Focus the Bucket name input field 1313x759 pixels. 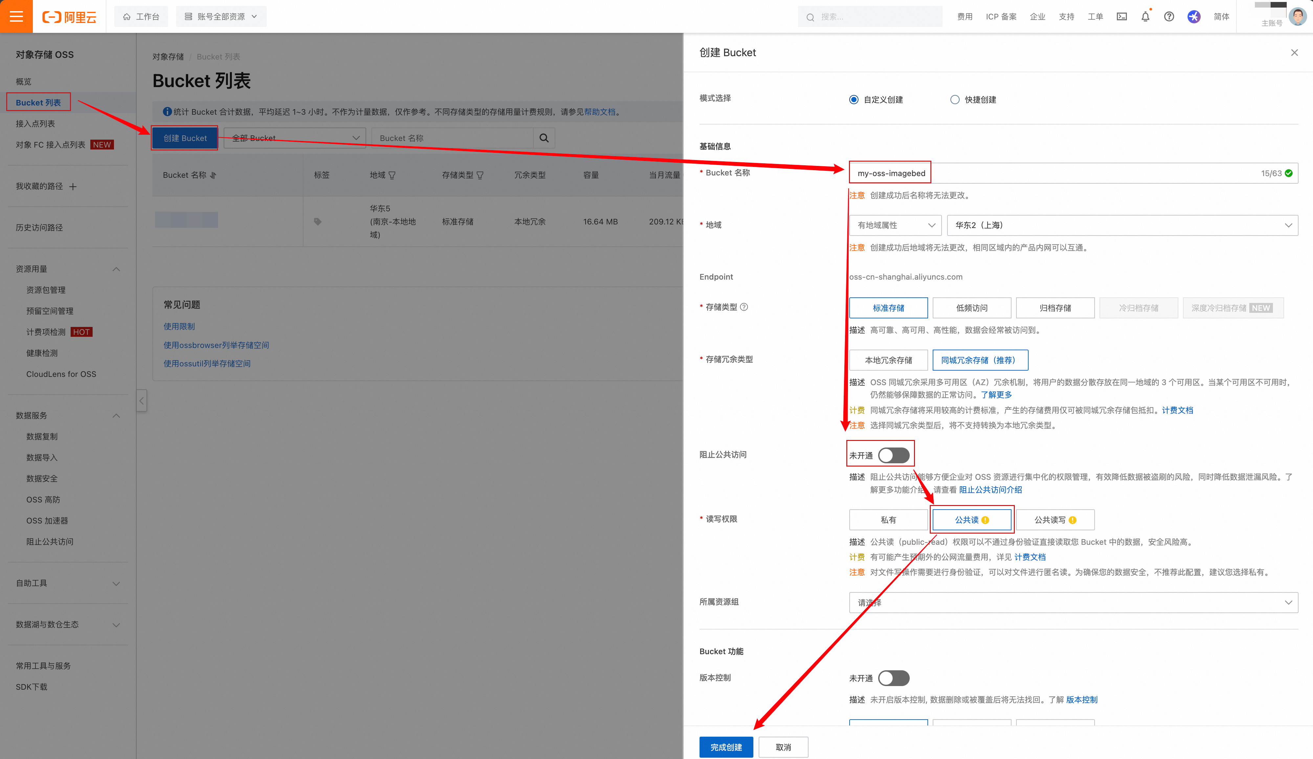pos(1073,173)
